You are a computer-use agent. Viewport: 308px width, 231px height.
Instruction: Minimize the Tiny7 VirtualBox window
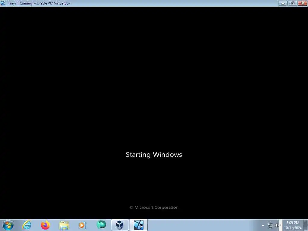(283, 3)
